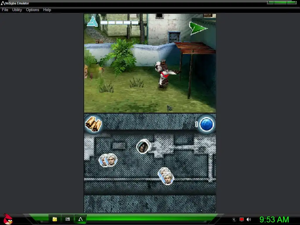Screen dimensions: 300x225
Task: Click the small flag marker on the grass
Action: point(170,108)
